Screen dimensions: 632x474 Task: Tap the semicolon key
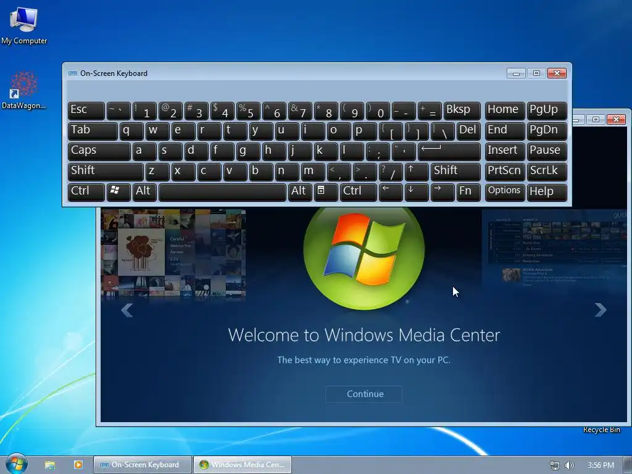[378, 152]
